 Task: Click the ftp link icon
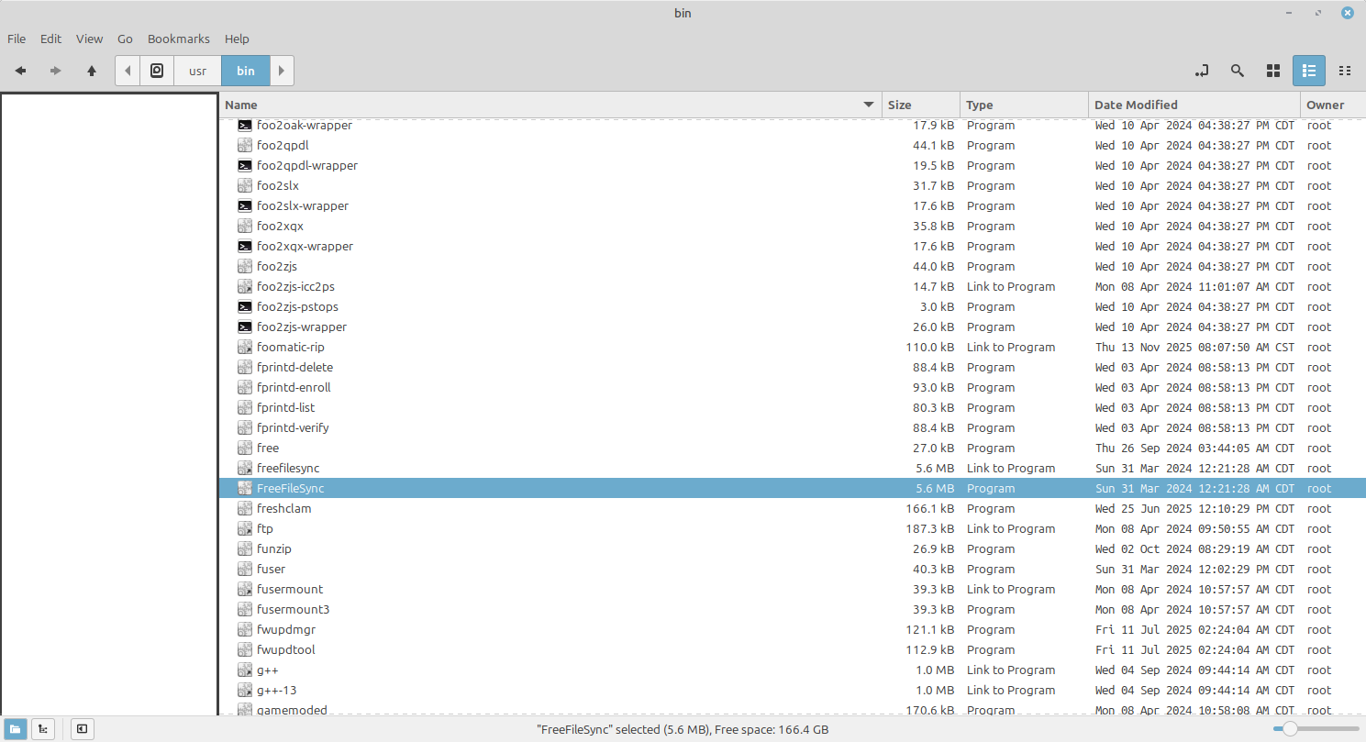click(245, 528)
